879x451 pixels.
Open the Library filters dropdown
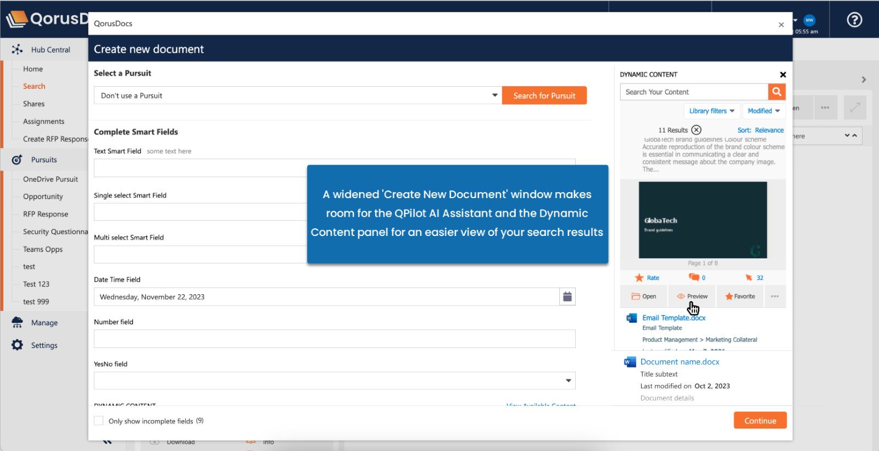pyautogui.click(x=712, y=111)
